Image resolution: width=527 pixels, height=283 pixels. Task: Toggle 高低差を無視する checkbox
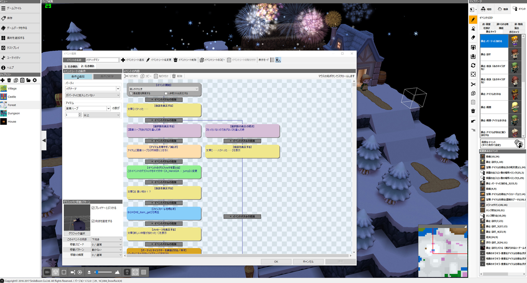[131, 94]
